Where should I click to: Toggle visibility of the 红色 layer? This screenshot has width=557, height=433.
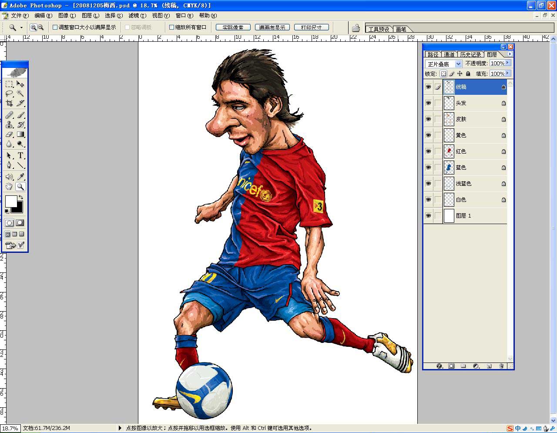(x=428, y=151)
